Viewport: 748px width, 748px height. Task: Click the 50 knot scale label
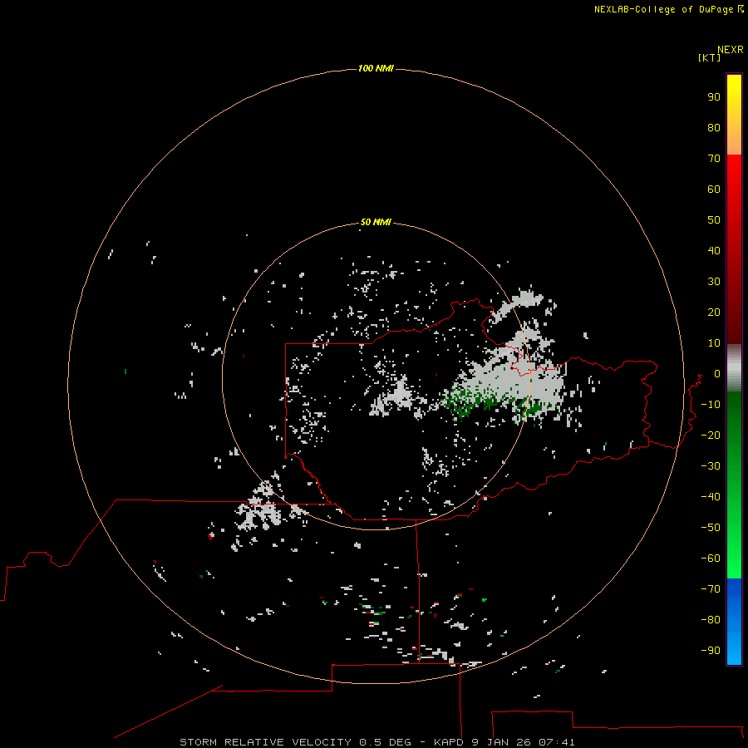click(714, 220)
